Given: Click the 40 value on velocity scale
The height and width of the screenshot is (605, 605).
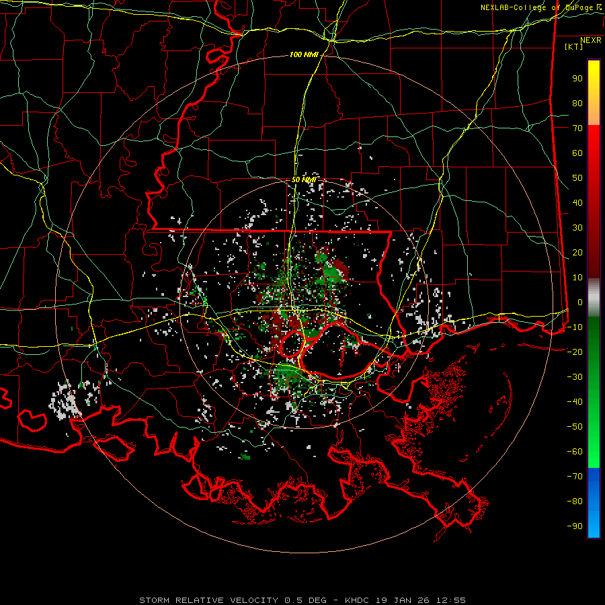Looking at the screenshot, I should click(577, 203).
